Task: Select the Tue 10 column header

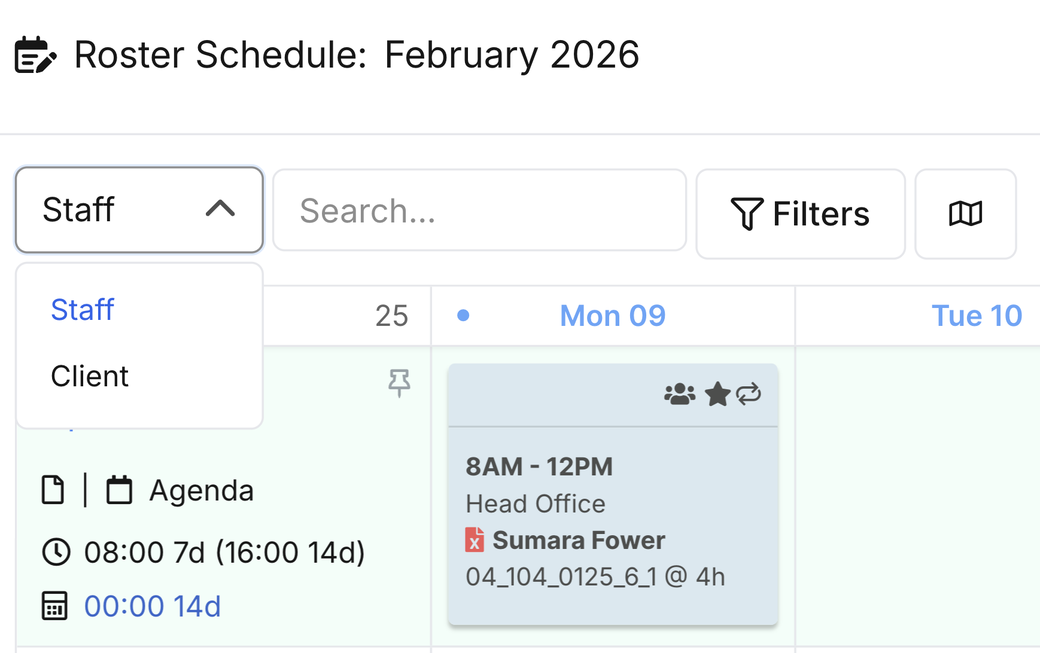Action: point(976,316)
